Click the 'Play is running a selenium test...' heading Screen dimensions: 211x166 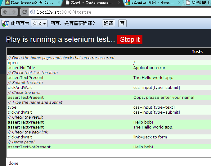(61, 39)
